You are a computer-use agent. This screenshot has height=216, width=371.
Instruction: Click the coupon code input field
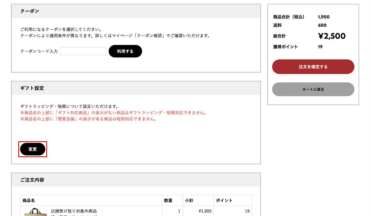(83, 51)
